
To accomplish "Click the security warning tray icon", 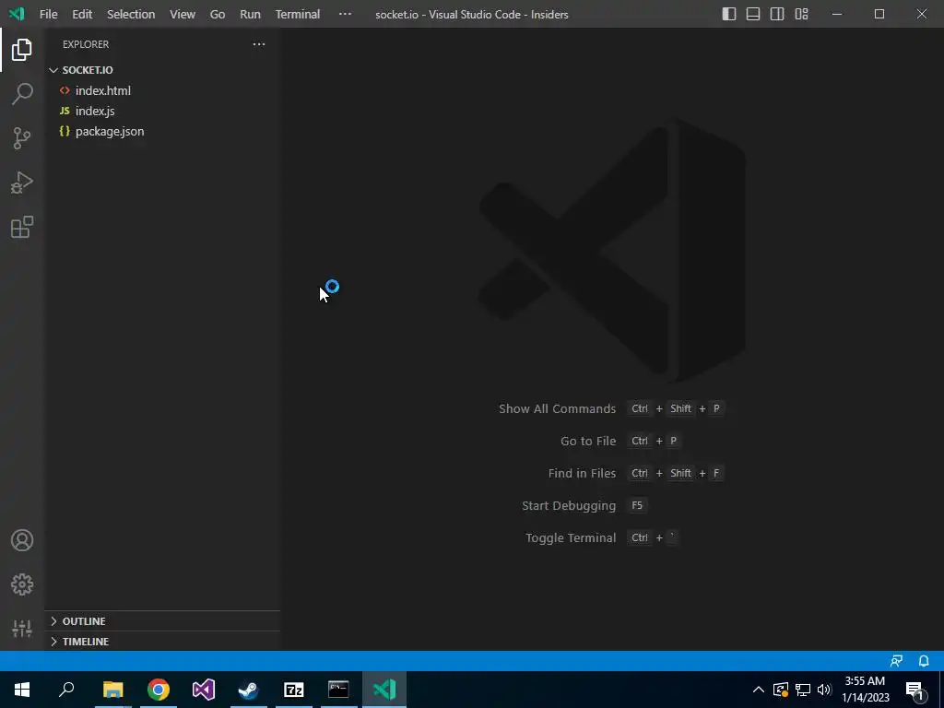I will (781, 690).
